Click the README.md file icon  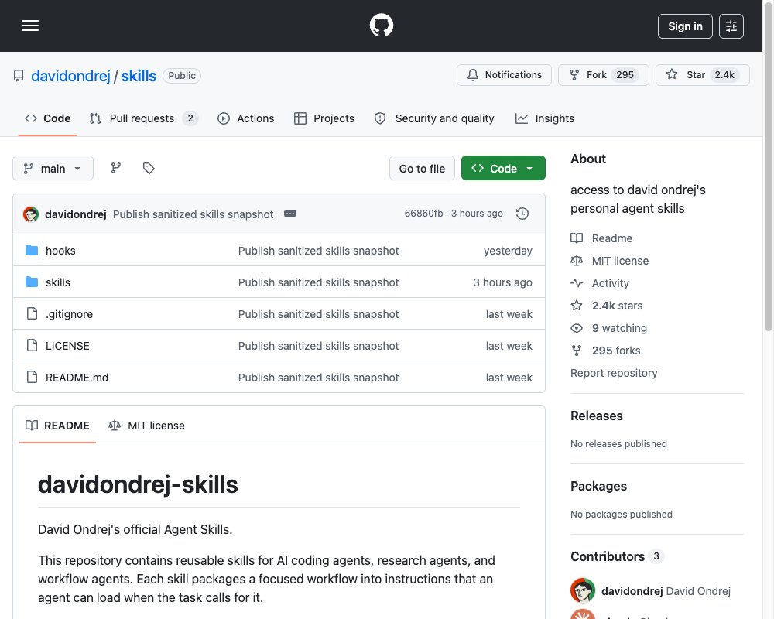tap(32, 377)
